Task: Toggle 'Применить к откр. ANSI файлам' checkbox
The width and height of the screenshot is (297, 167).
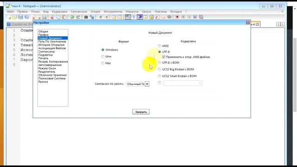Action: click(164, 57)
